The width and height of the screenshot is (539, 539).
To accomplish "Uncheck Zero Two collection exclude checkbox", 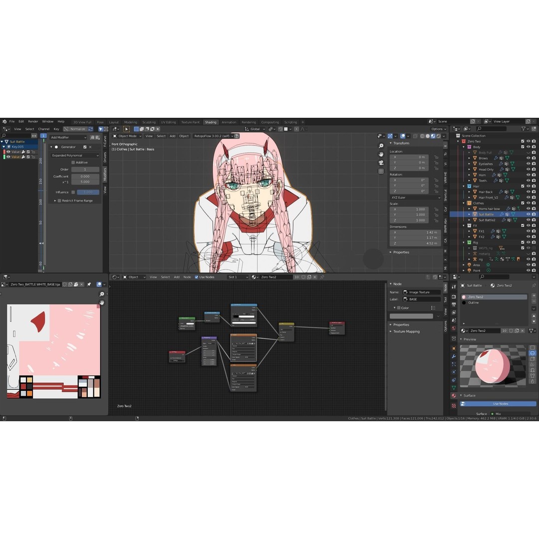I will coord(523,141).
